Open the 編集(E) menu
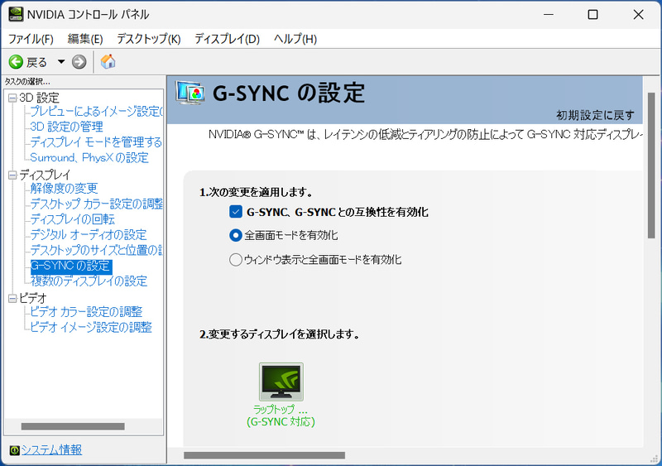 pos(85,39)
